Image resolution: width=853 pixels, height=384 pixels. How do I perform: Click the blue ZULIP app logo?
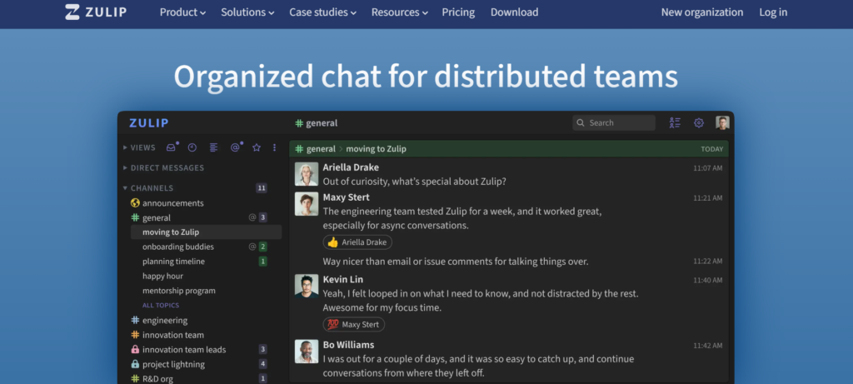pyautogui.click(x=148, y=123)
